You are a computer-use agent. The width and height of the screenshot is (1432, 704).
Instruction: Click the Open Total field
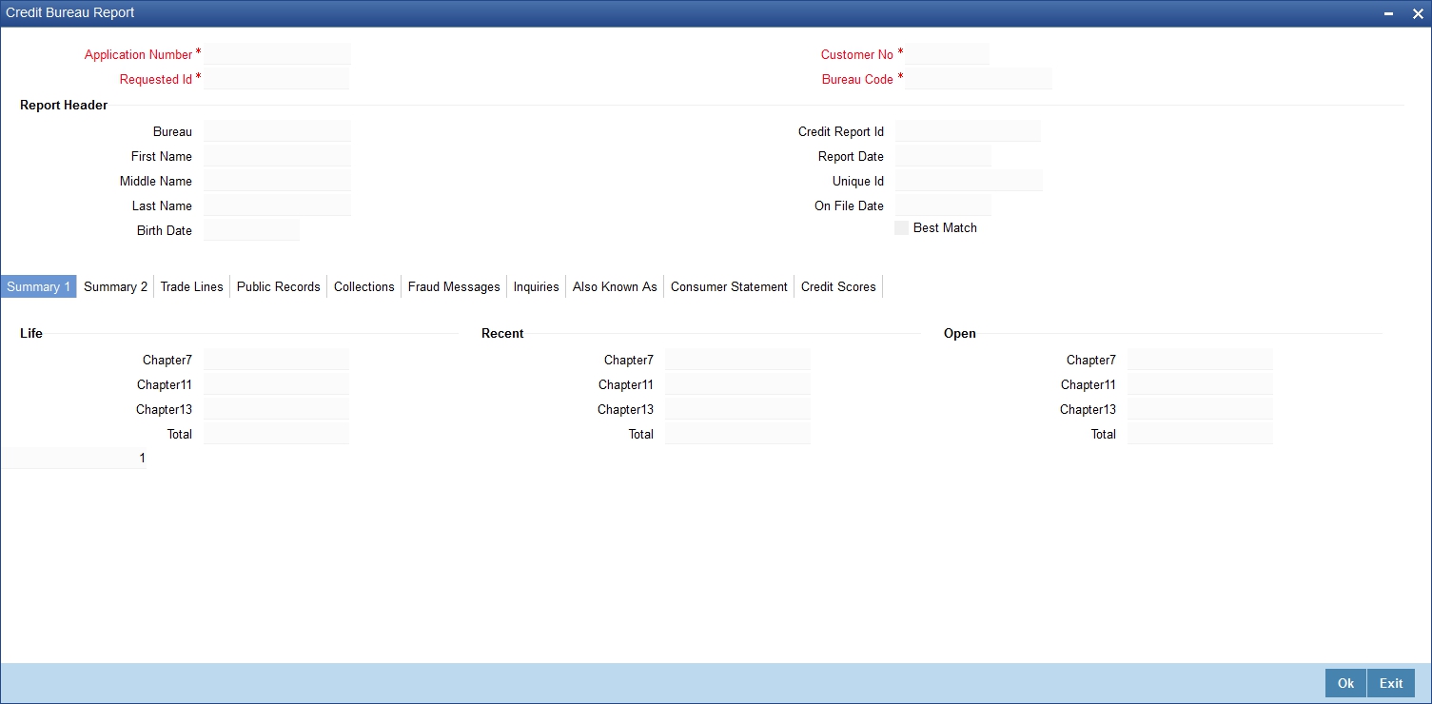point(1200,434)
